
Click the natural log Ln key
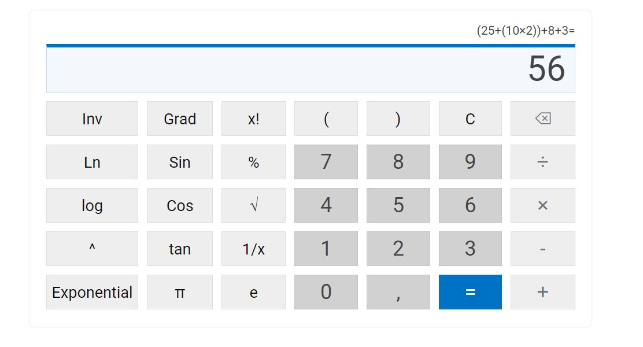tap(92, 162)
